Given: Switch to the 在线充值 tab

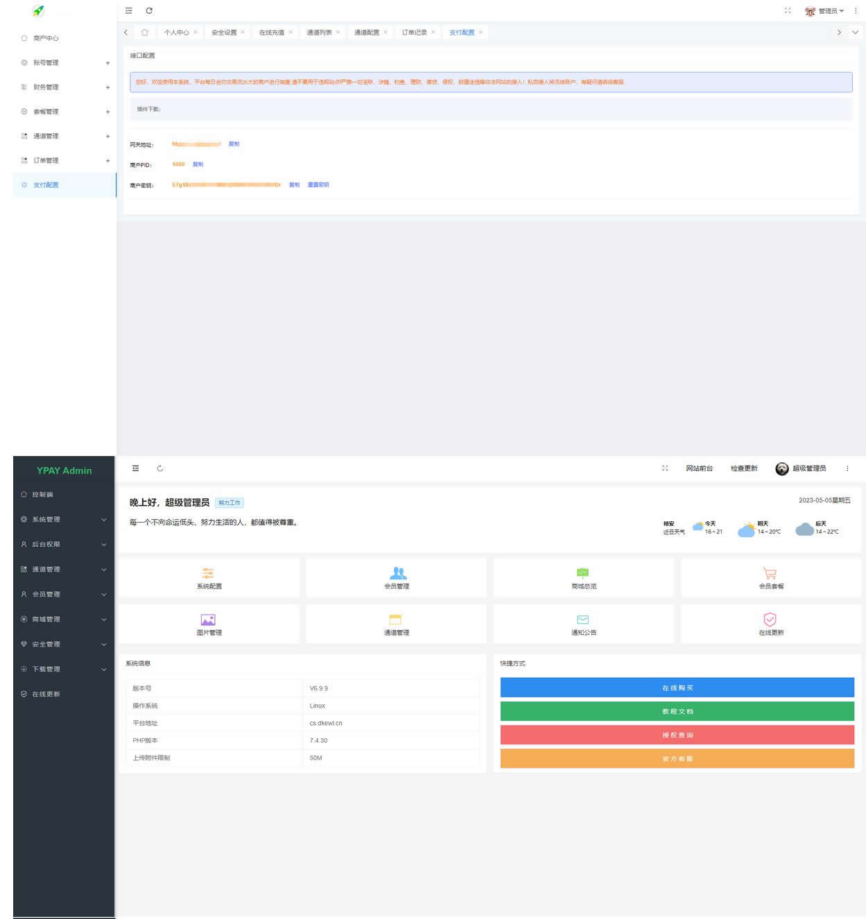Looking at the screenshot, I should click(271, 33).
